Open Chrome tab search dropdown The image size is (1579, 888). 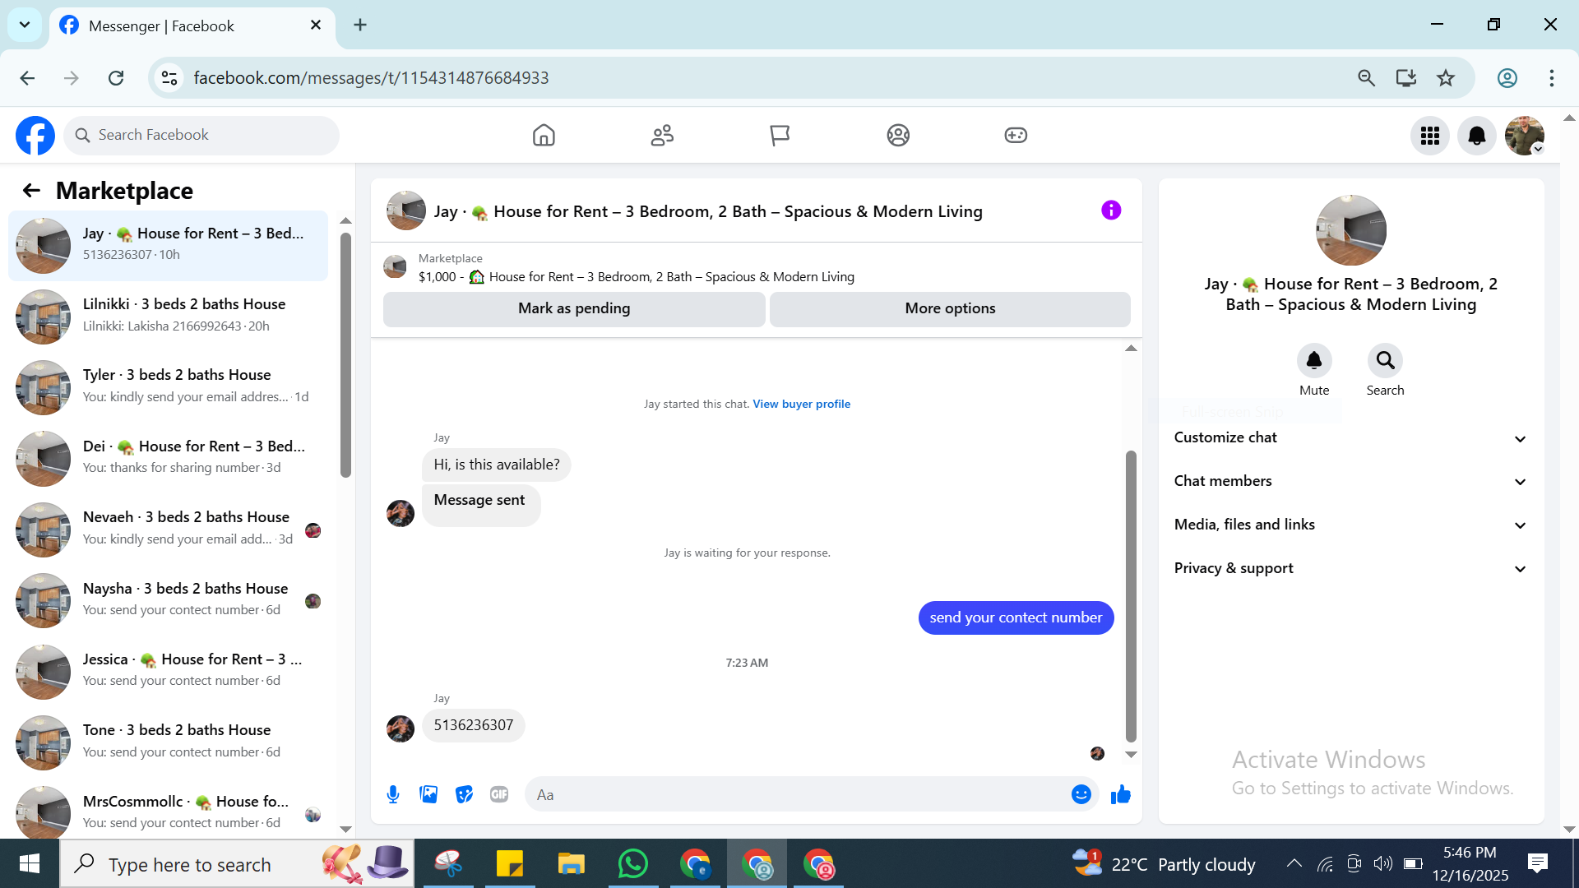coord(25,25)
